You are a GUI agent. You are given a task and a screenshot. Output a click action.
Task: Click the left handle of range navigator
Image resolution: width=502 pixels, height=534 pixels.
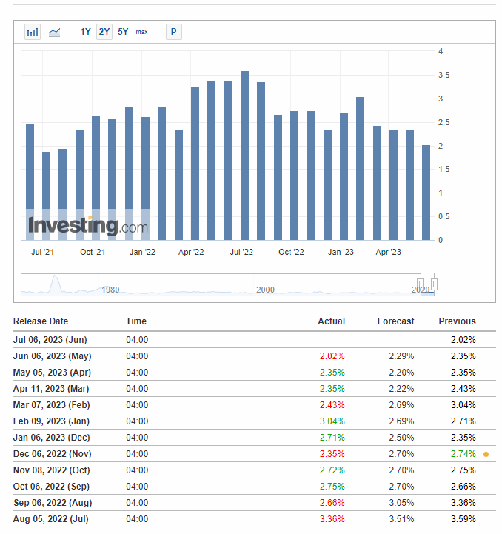click(x=420, y=284)
